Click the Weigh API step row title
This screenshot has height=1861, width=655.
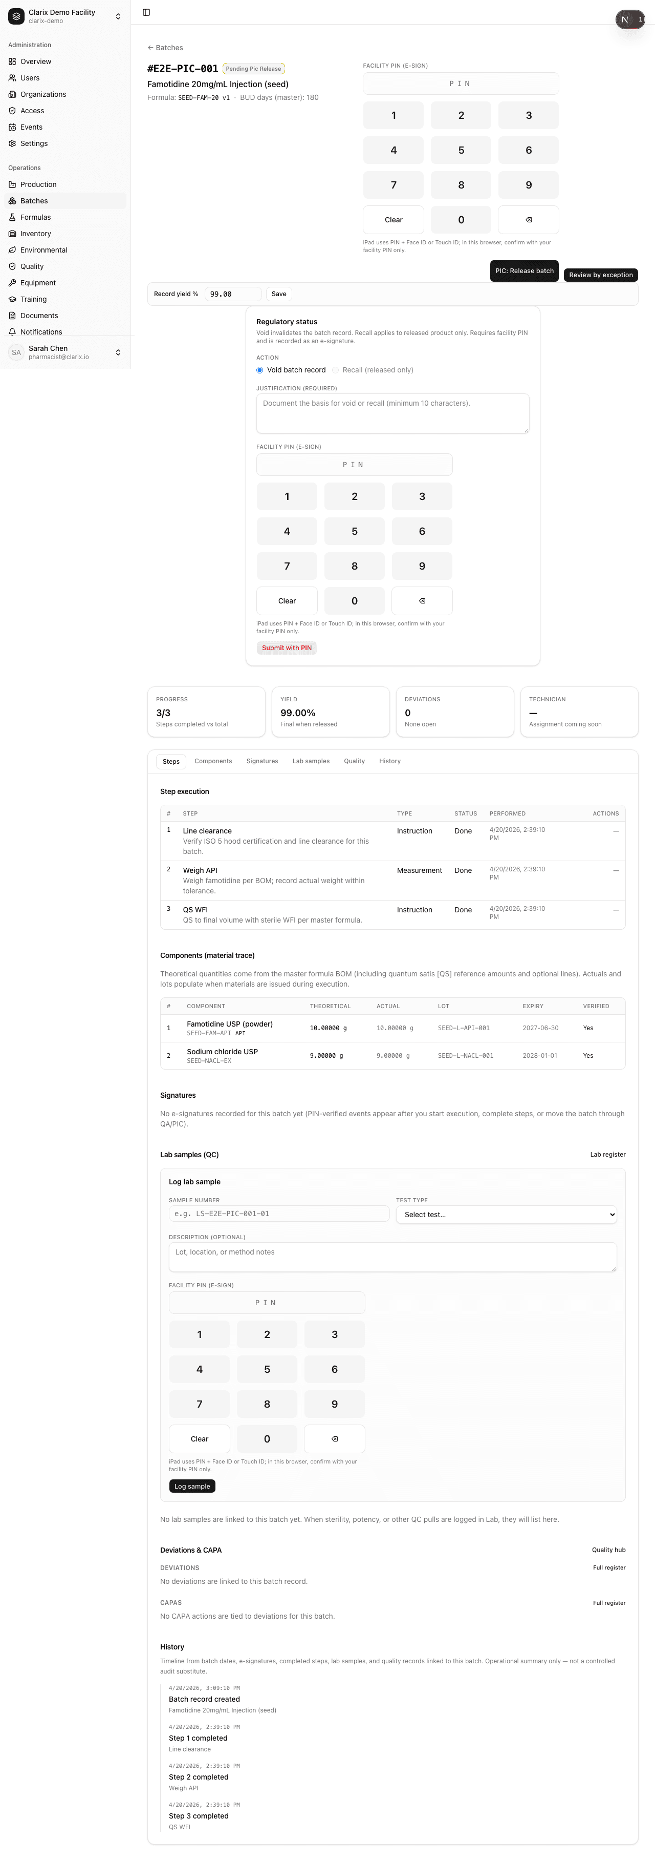[x=200, y=870]
